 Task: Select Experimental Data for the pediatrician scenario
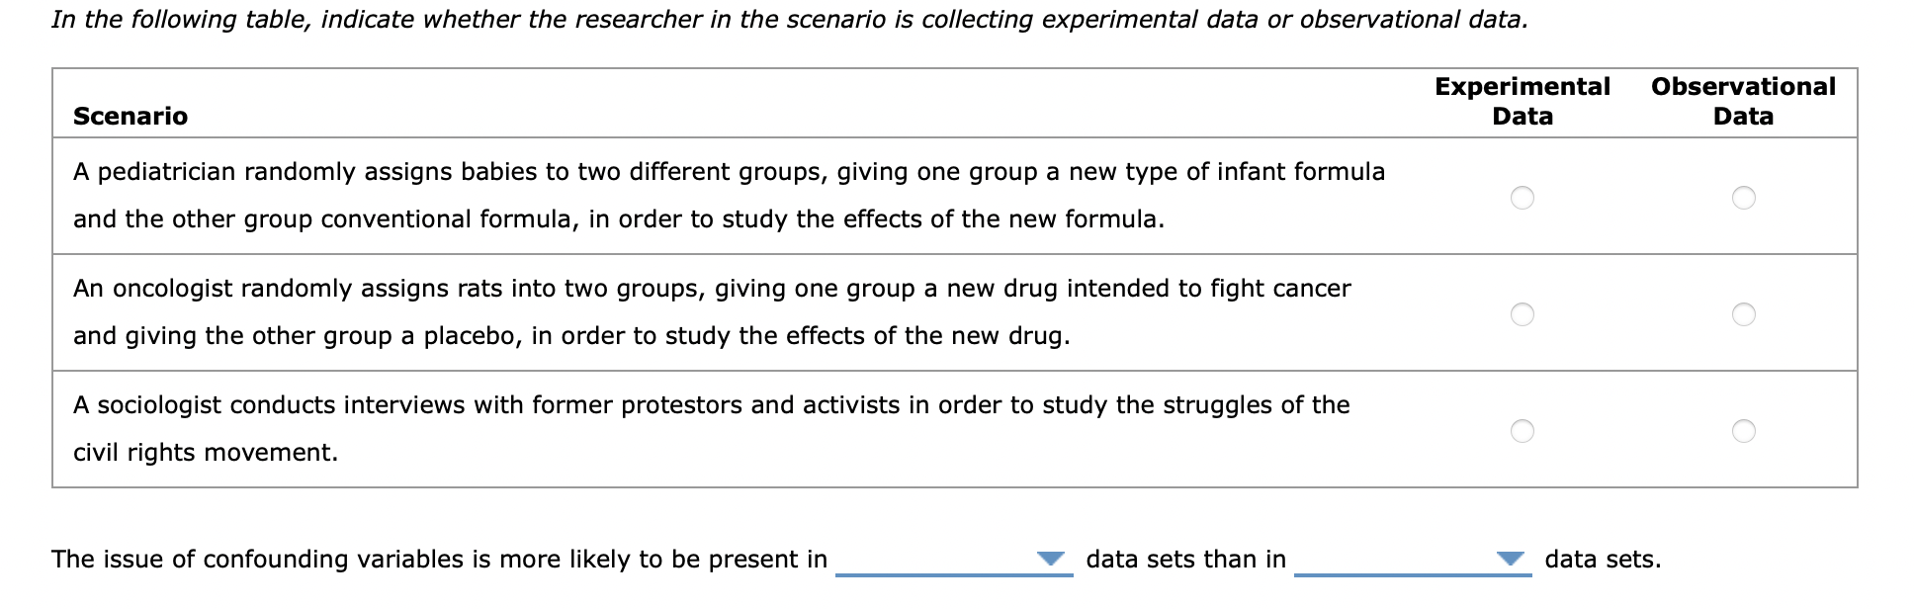point(1522,197)
